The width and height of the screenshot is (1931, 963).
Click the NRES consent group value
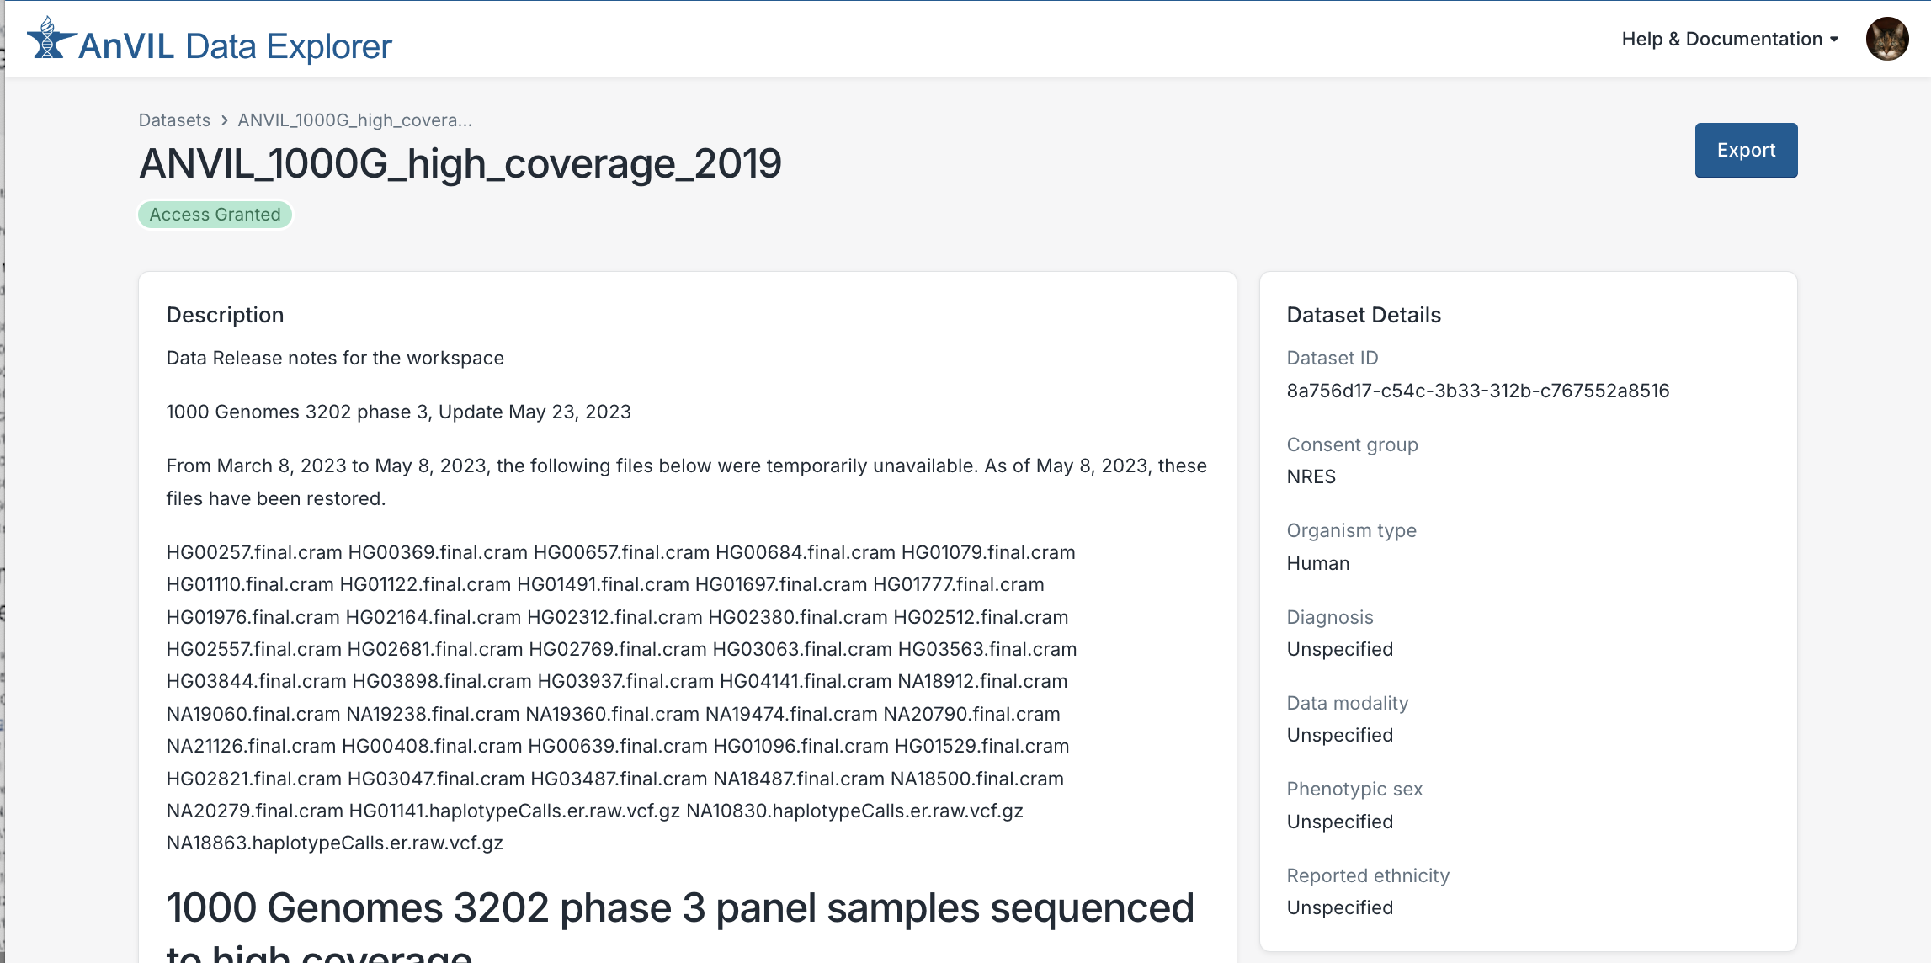(1311, 476)
